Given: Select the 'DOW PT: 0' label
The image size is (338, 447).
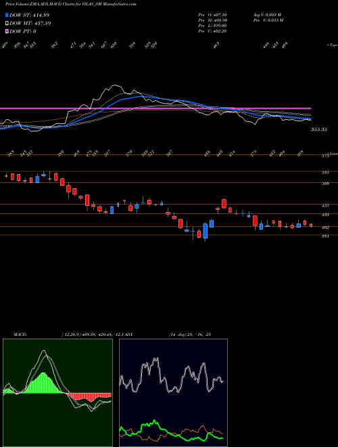Looking at the screenshot, I should pos(22,31).
